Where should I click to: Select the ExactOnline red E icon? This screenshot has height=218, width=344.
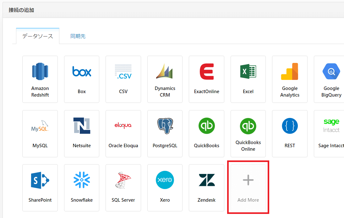[206, 71]
